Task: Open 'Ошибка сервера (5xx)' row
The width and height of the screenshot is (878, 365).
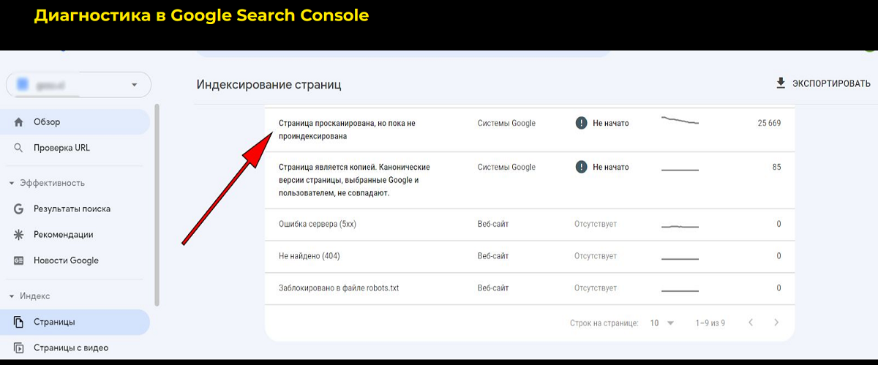Action: [x=318, y=224]
